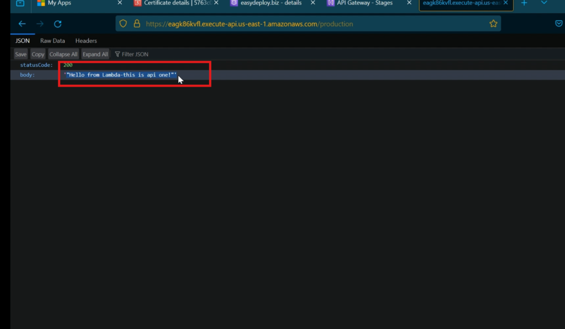This screenshot has height=329, width=565.
Task: Switch to the My Apps browser tab
Action: 61,3
